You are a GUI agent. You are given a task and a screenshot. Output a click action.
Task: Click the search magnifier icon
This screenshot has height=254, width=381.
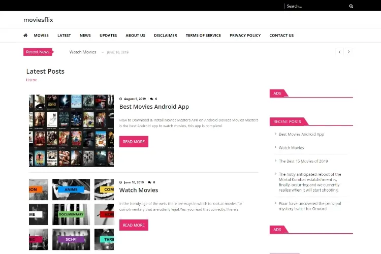pos(351,6)
